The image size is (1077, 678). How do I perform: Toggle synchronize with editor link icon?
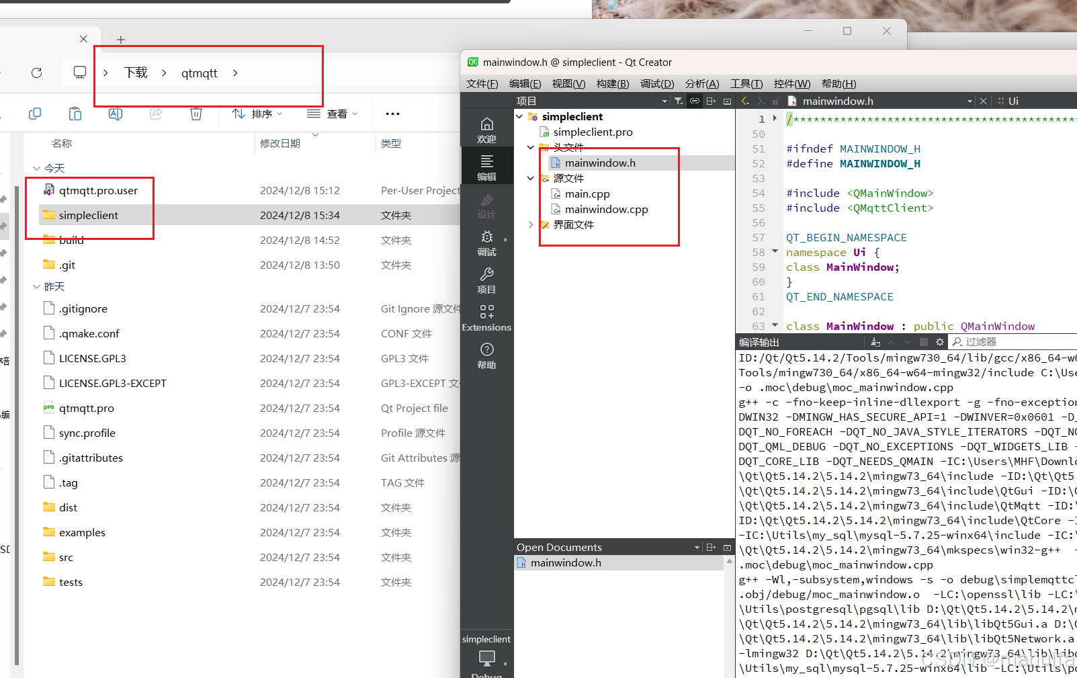pos(695,101)
